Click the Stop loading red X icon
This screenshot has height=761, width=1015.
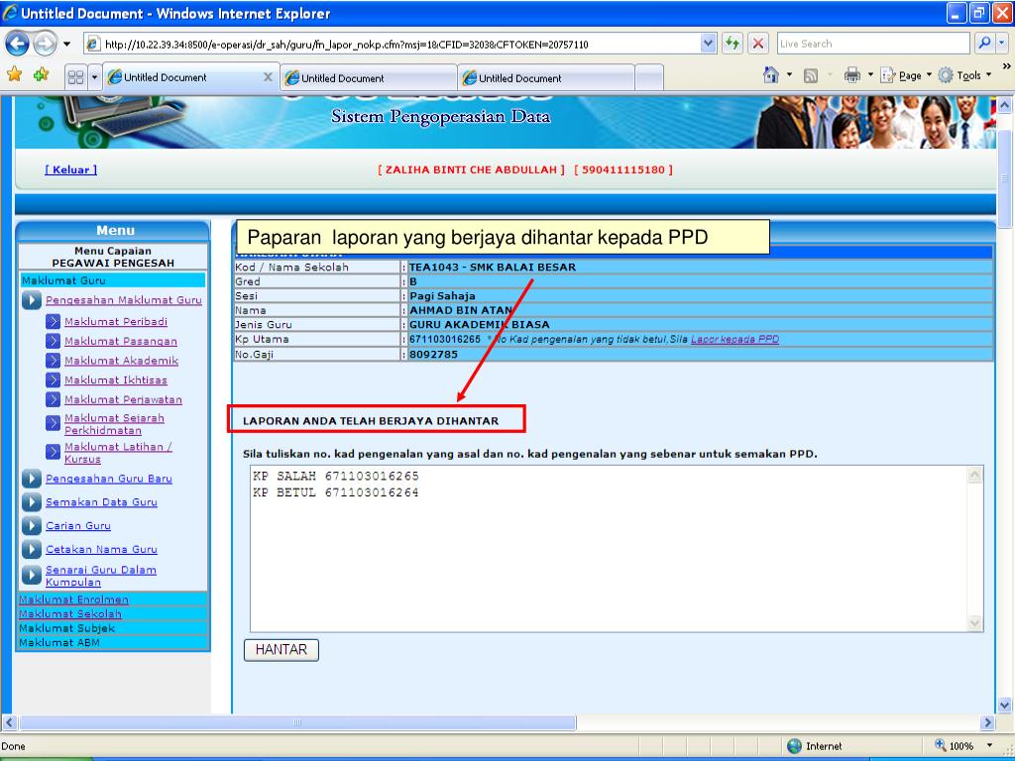(758, 44)
